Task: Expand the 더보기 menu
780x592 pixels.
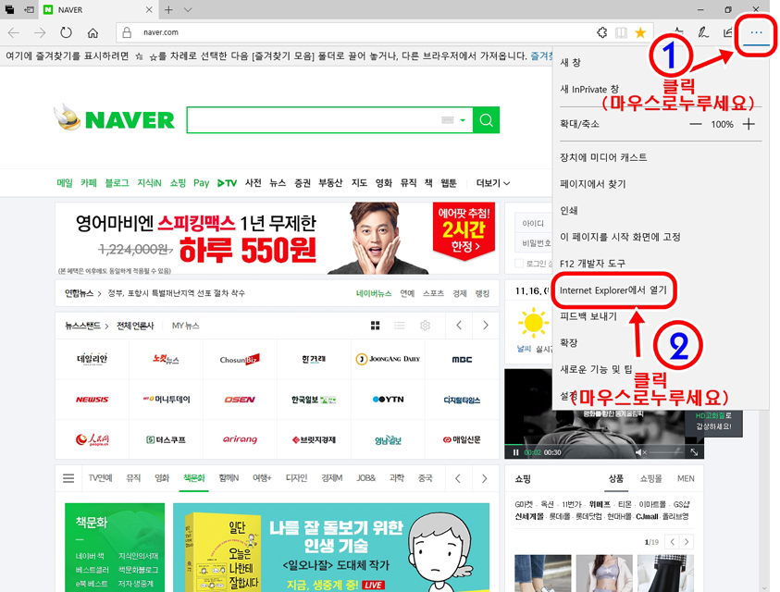Action: pyautogui.click(x=493, y=183)
